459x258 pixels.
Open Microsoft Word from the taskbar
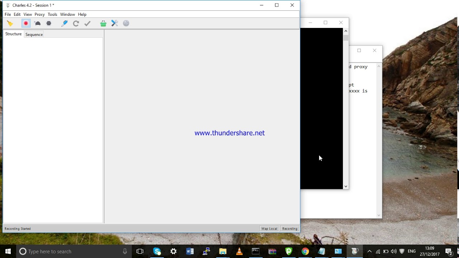(190, 252)
